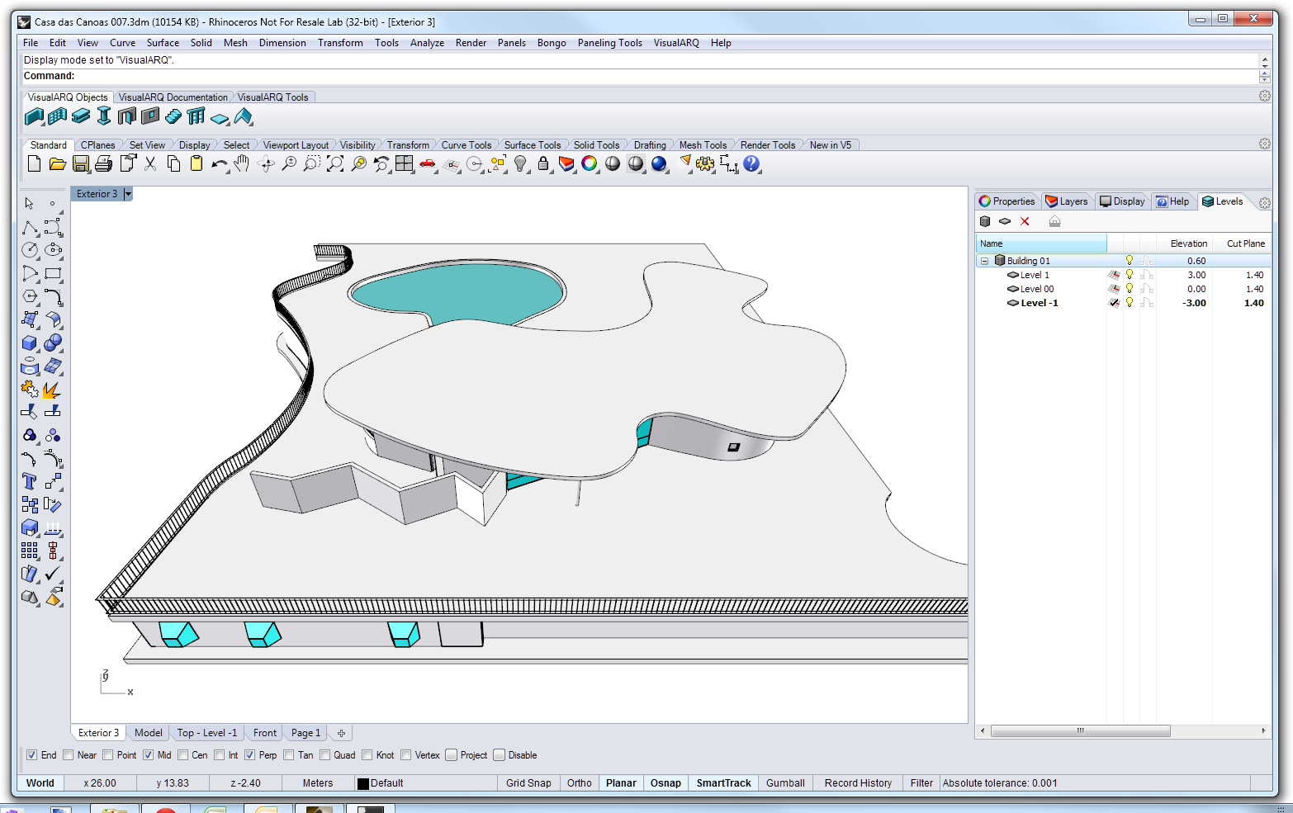Switch to the Solid Tools toolbar tab
The image size is (1293, 813).
tap(596, 145)
